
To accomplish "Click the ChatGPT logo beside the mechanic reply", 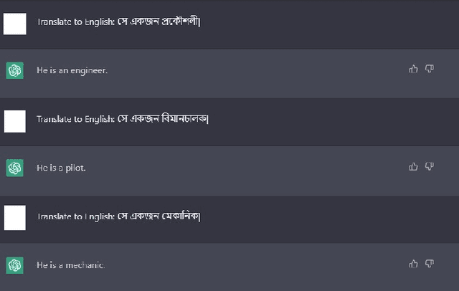I will click(x=14, y=265).
